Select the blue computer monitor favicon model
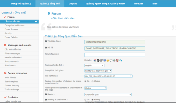Image resolution: width=176 pixels, height=103 pixels. point(105,60)
